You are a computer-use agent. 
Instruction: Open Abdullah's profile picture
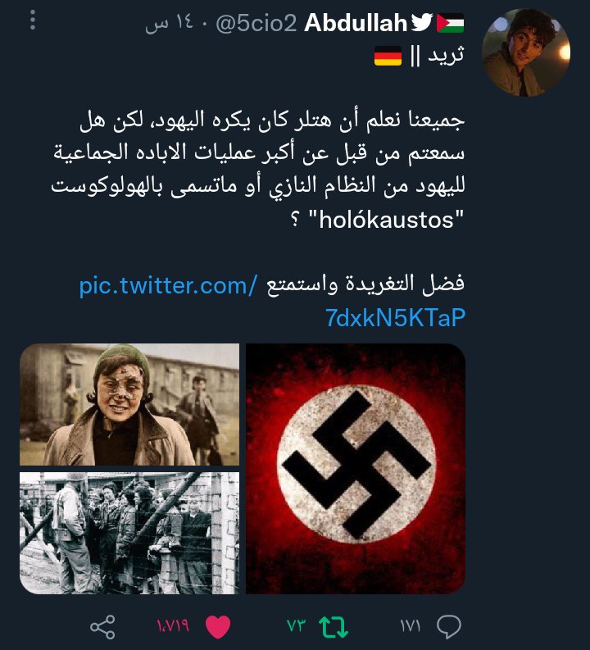526,52
